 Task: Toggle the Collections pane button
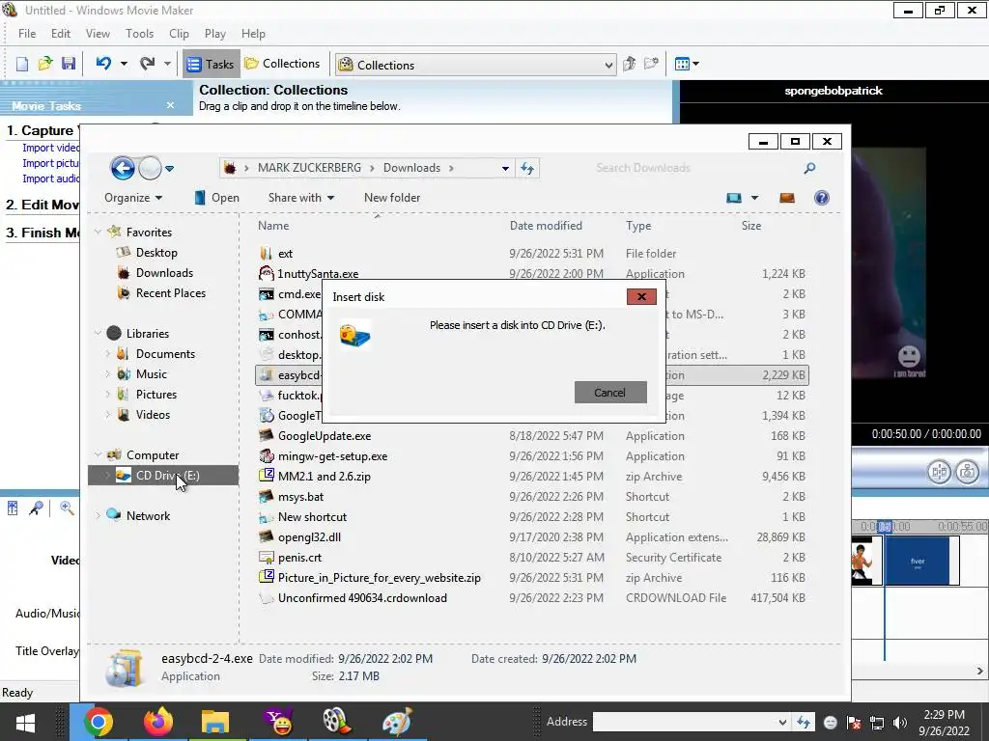(283, 64)
